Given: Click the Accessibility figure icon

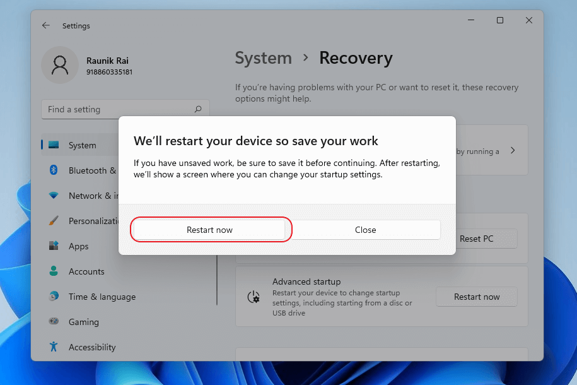Looking at the screenshot, I should coord(54,346).
